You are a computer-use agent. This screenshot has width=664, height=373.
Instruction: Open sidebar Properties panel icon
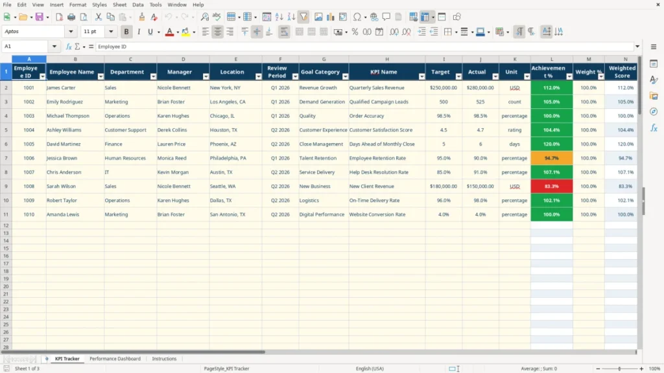coord(654,64)
